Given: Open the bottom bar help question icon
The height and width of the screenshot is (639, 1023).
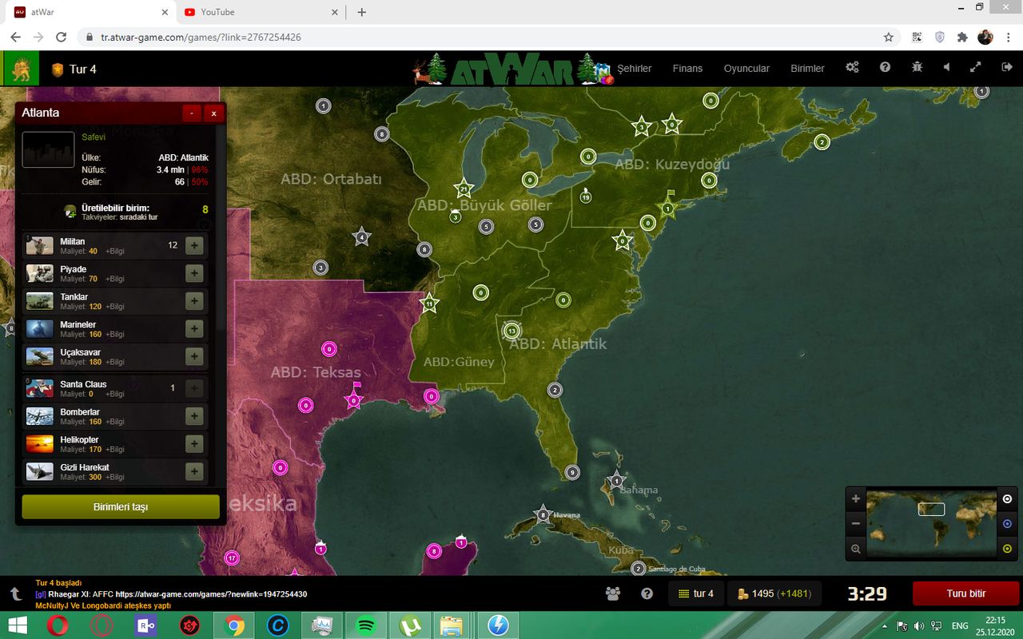Looking at the screenshot, I should pos(647,593).
